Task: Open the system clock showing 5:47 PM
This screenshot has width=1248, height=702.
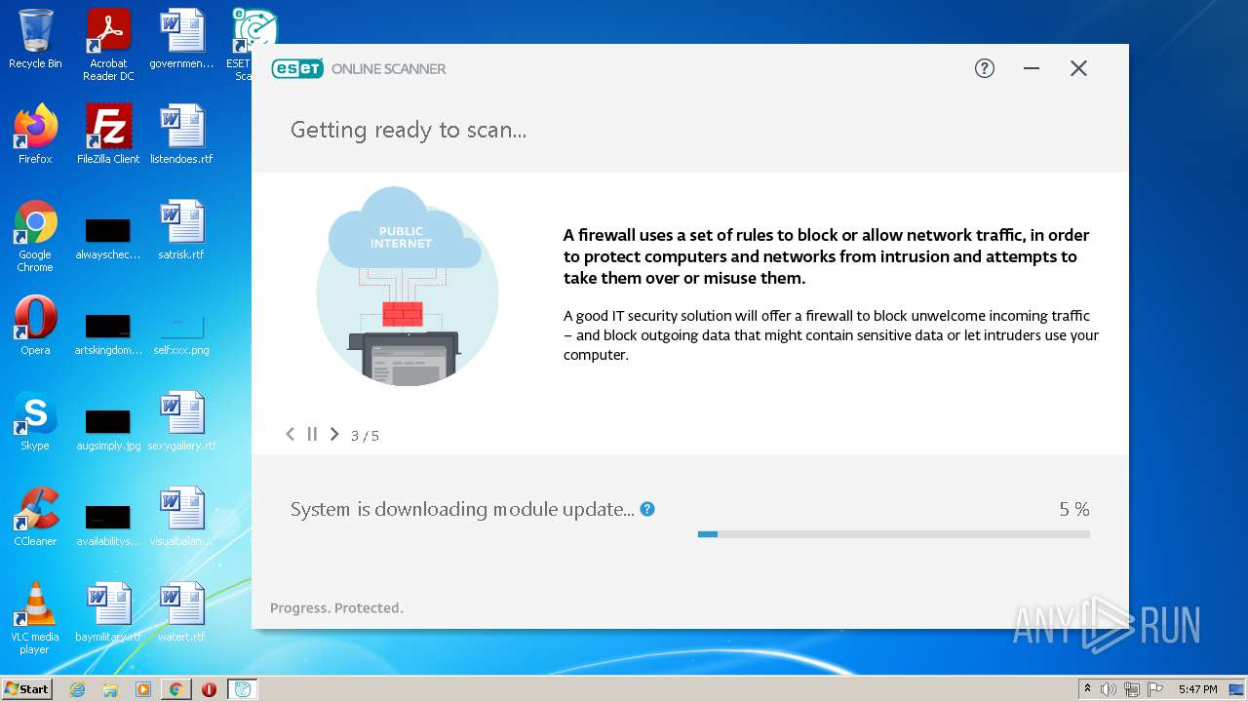Action: tap(1197, 689)
